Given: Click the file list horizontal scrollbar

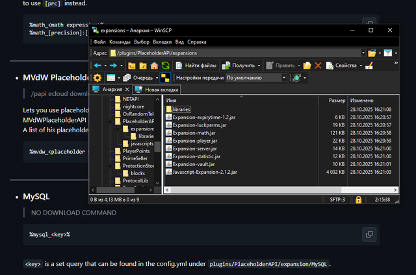Looking at the screenshot, I should [281, 190].
